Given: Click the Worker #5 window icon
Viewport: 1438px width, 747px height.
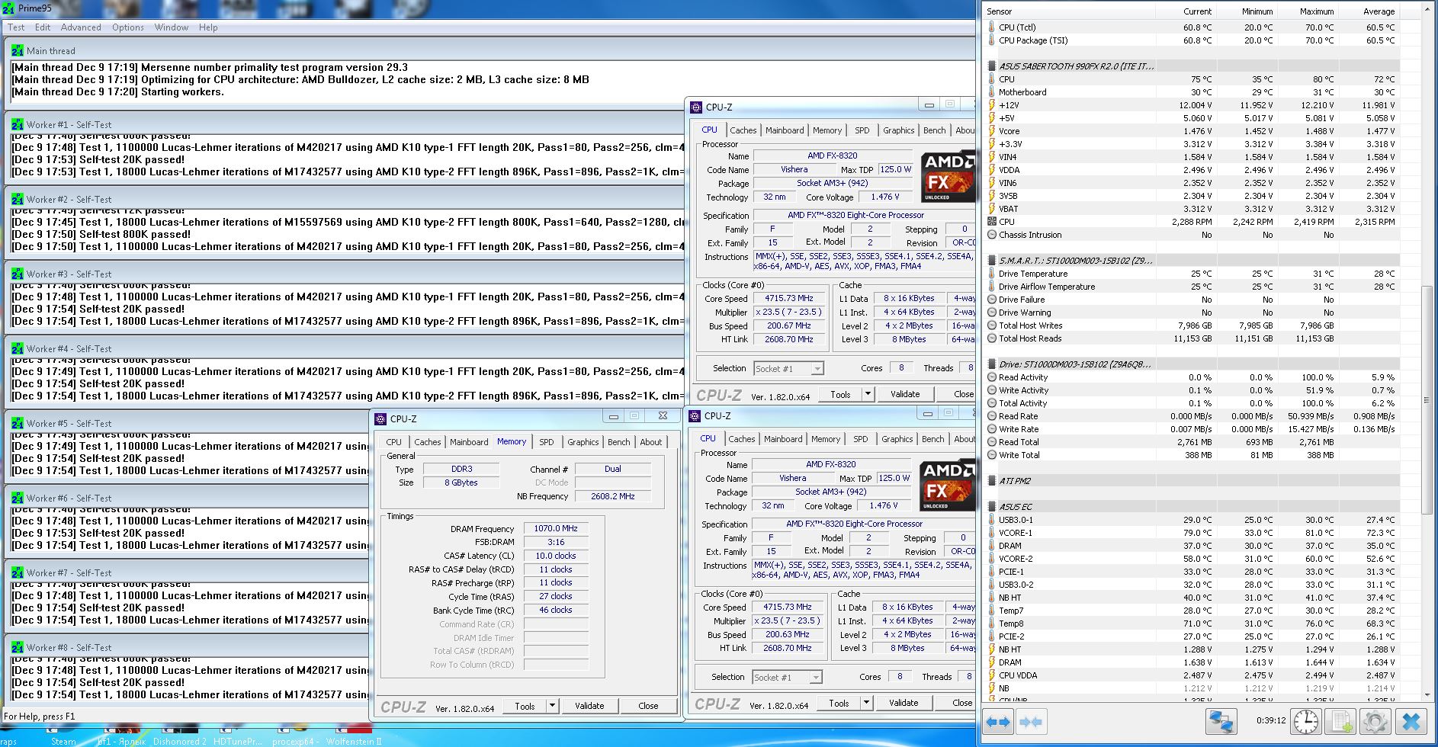Looking at the screenshot, I should [x=18, y=423].
